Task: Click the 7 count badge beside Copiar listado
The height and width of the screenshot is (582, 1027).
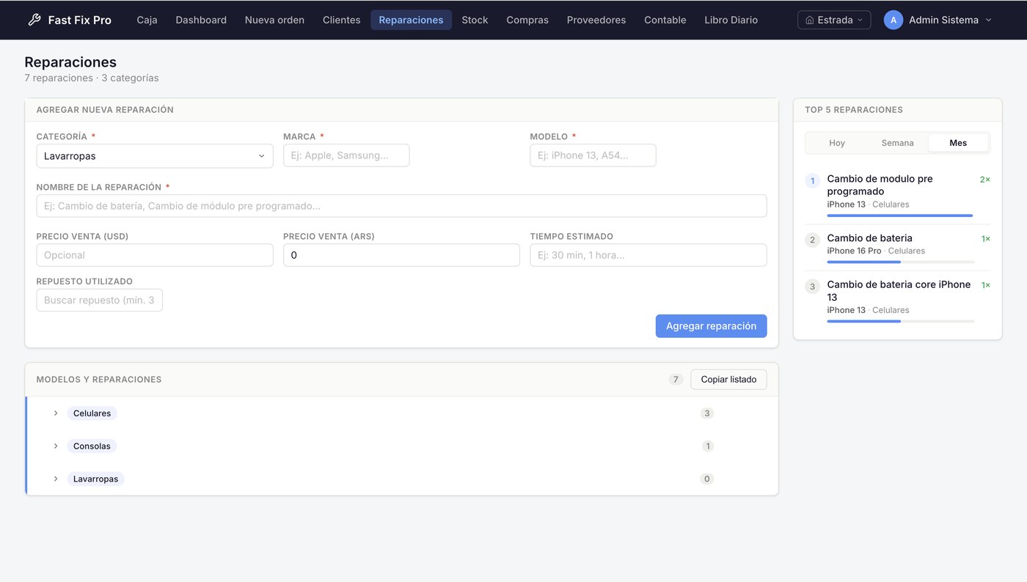Action: [676, 379]
